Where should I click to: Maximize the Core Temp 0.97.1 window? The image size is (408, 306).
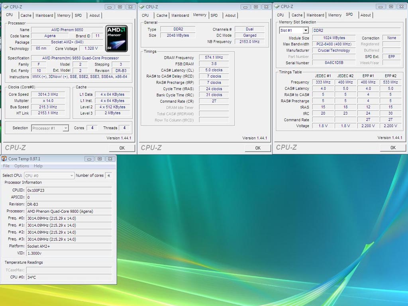[x=100, y=159]
